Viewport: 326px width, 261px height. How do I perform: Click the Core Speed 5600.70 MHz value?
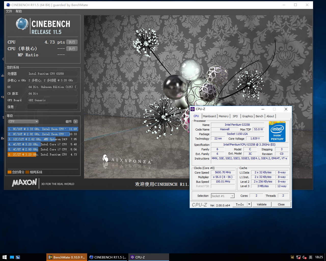(223, 172)
